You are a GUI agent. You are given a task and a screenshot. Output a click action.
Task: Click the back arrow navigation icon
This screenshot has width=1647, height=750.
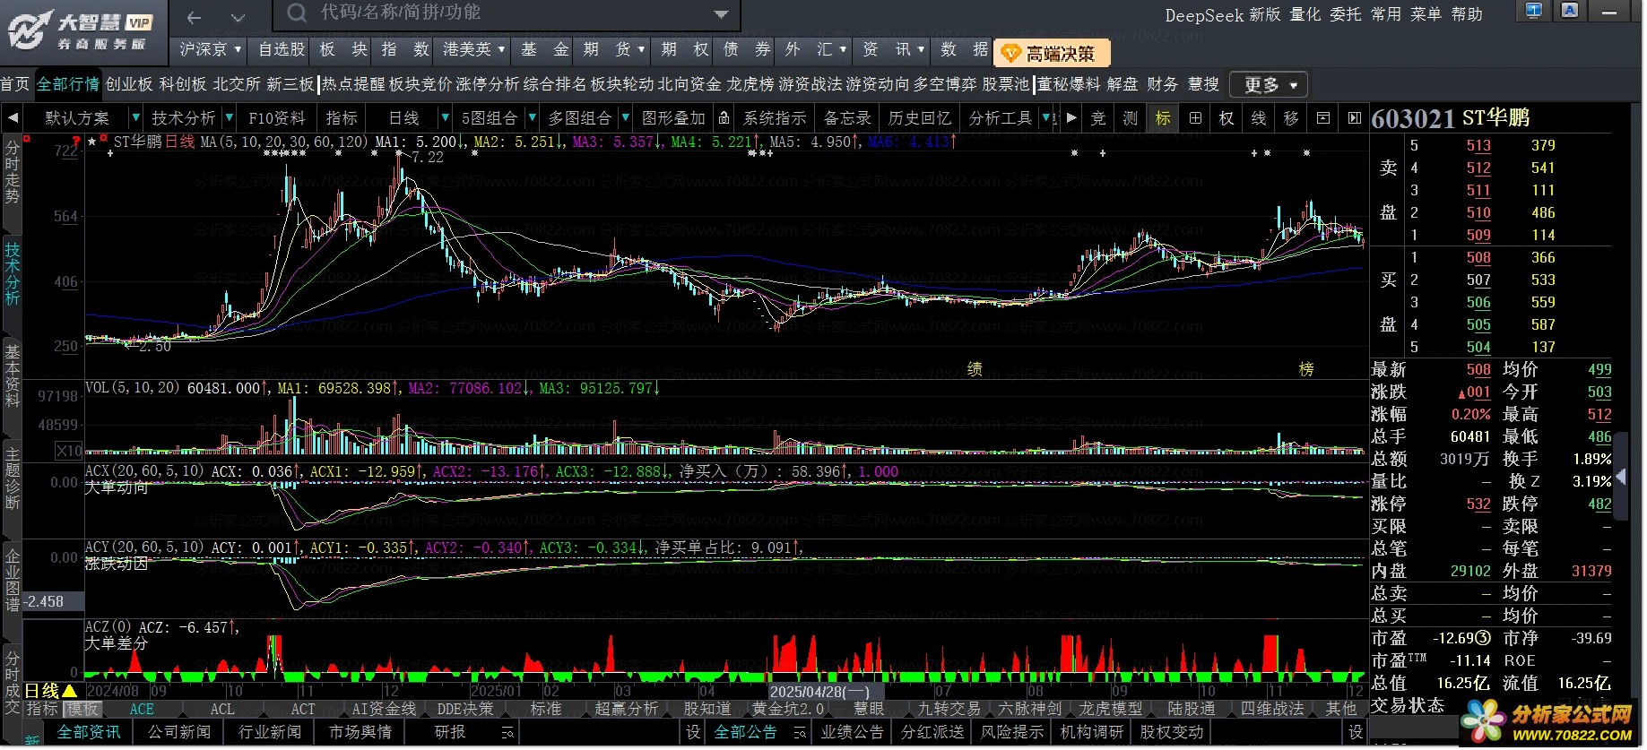[x=194, y=17]
